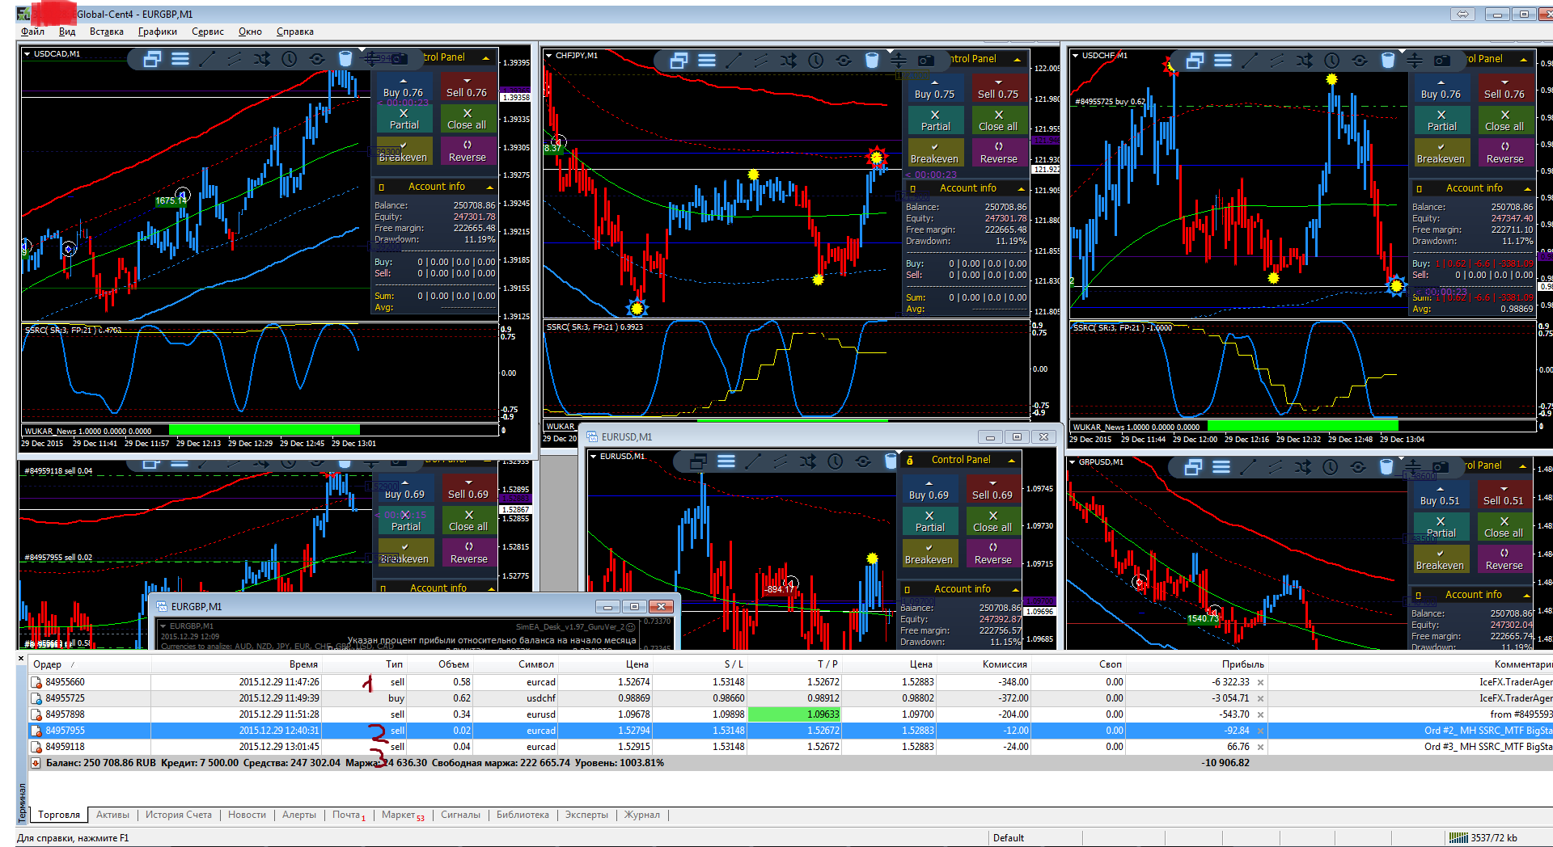Close order 84955660 using its row X
The width and height of the screenshot is (1553, 847).
click(1260, 683)
